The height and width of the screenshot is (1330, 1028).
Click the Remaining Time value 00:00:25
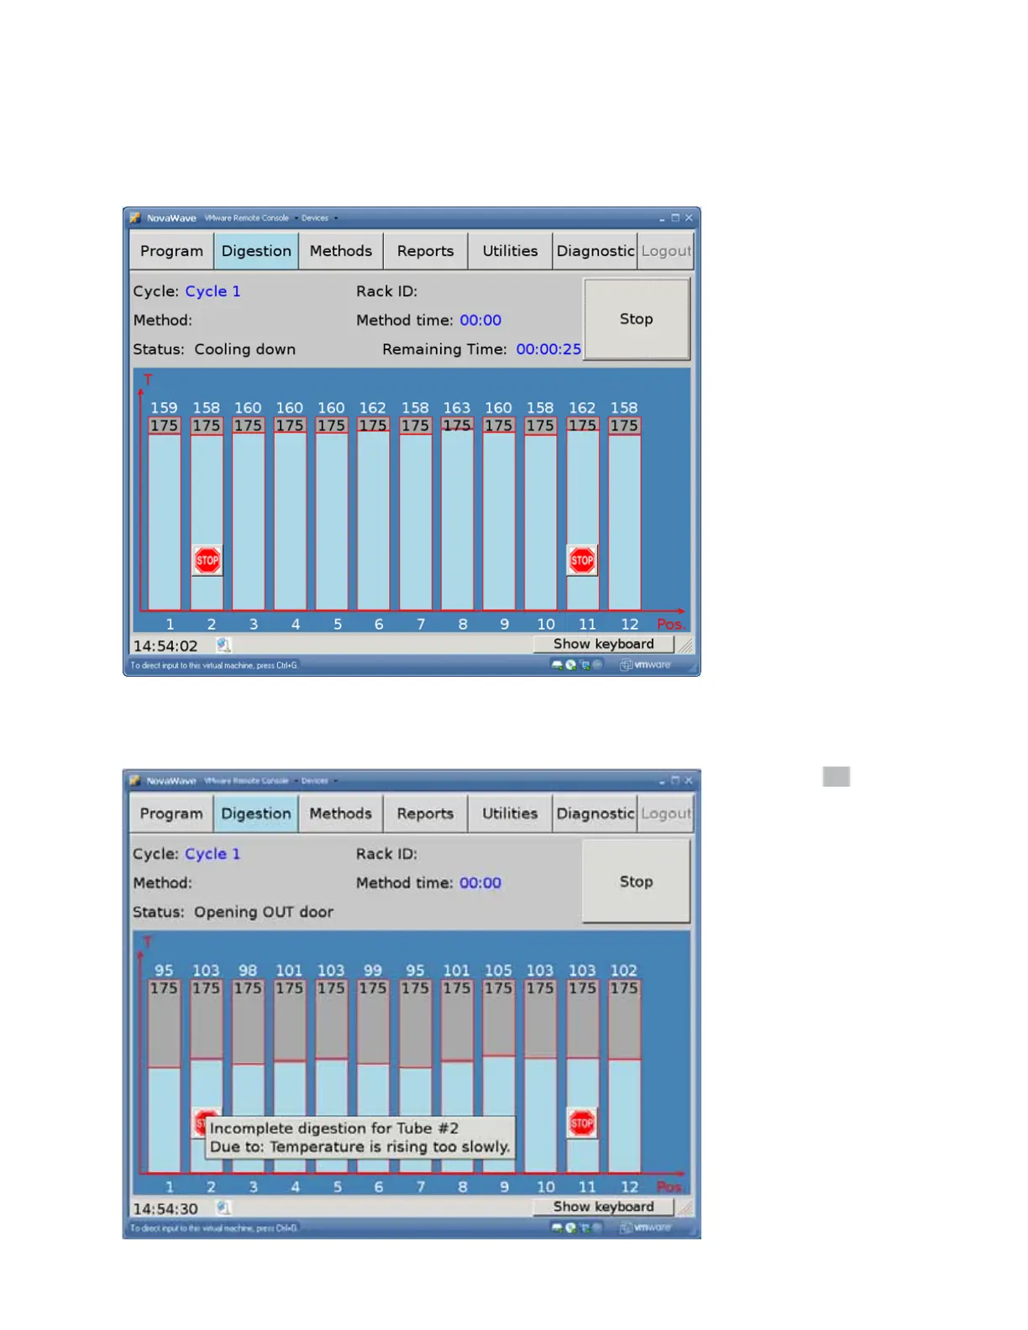548,349
